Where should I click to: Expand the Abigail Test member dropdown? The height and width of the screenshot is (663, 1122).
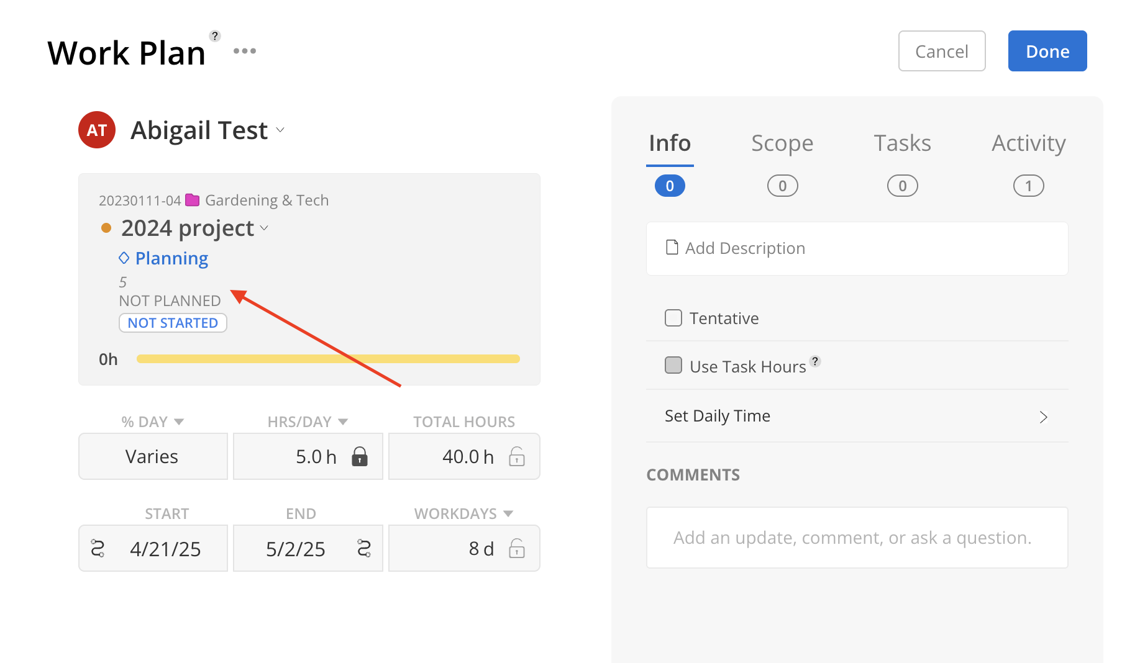click(280, 130)
